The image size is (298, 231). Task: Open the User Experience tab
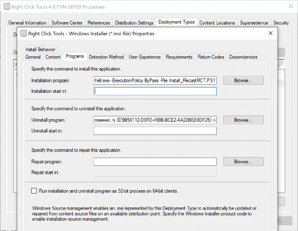(x=145, y=57)
